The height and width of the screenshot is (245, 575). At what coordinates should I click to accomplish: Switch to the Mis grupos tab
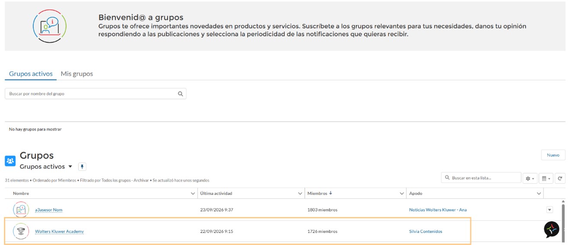pyautogui.click(x=77, y=74)
